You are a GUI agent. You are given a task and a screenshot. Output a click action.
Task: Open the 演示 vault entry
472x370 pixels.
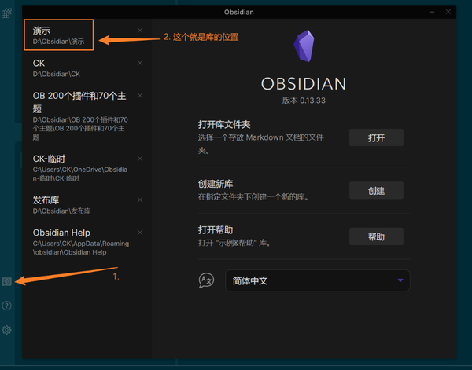point(59,35)
